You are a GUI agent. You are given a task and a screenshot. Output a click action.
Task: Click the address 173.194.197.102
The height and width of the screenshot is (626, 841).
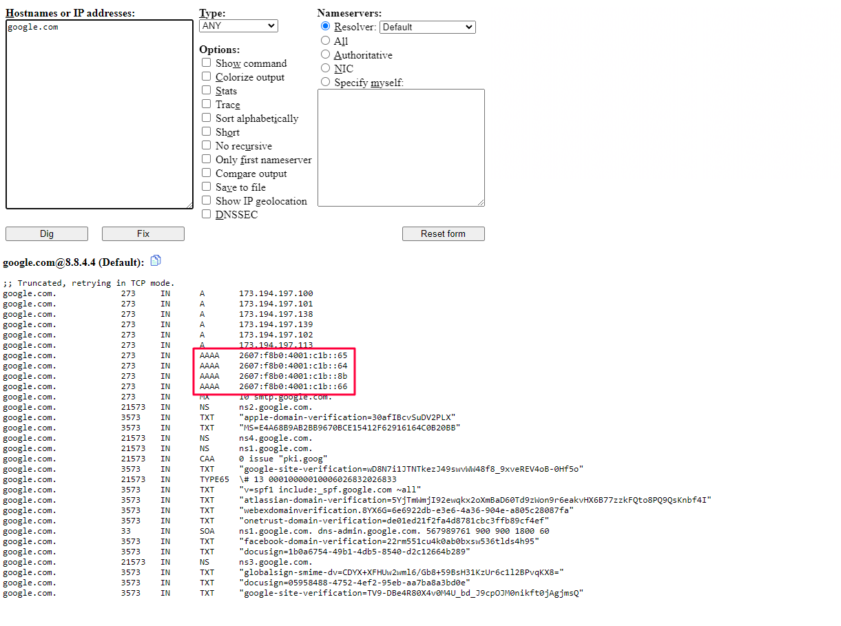276,335
